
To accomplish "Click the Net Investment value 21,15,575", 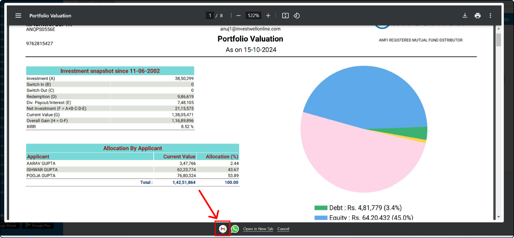I will pos(184,109).
